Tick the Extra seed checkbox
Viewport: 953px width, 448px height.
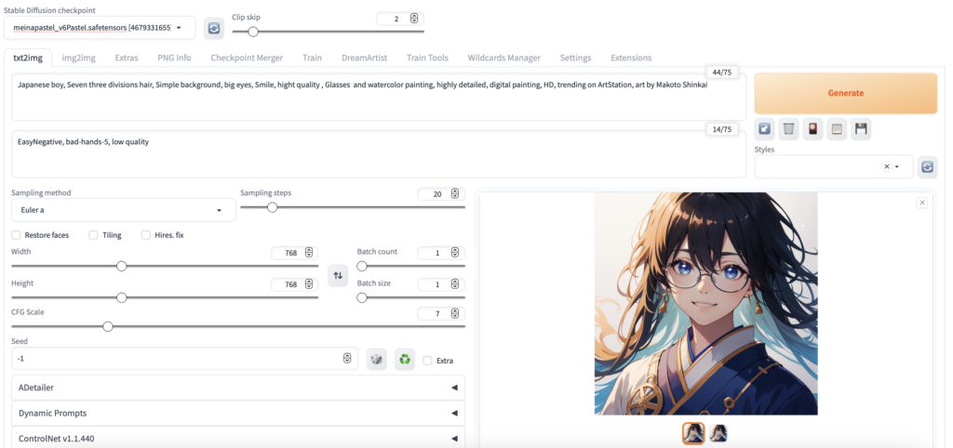(x=427, y=360)
